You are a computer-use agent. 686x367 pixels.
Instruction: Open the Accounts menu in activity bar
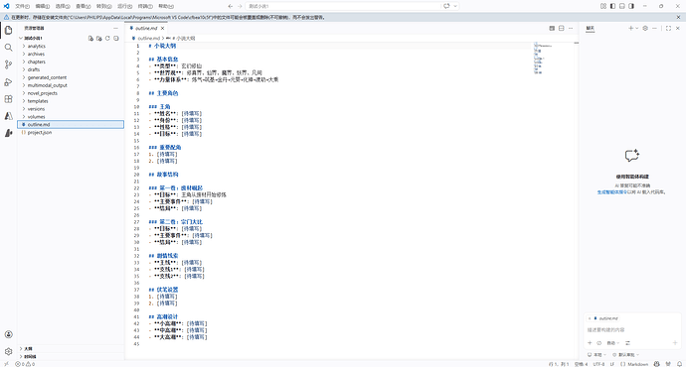(x=8, y=334)
